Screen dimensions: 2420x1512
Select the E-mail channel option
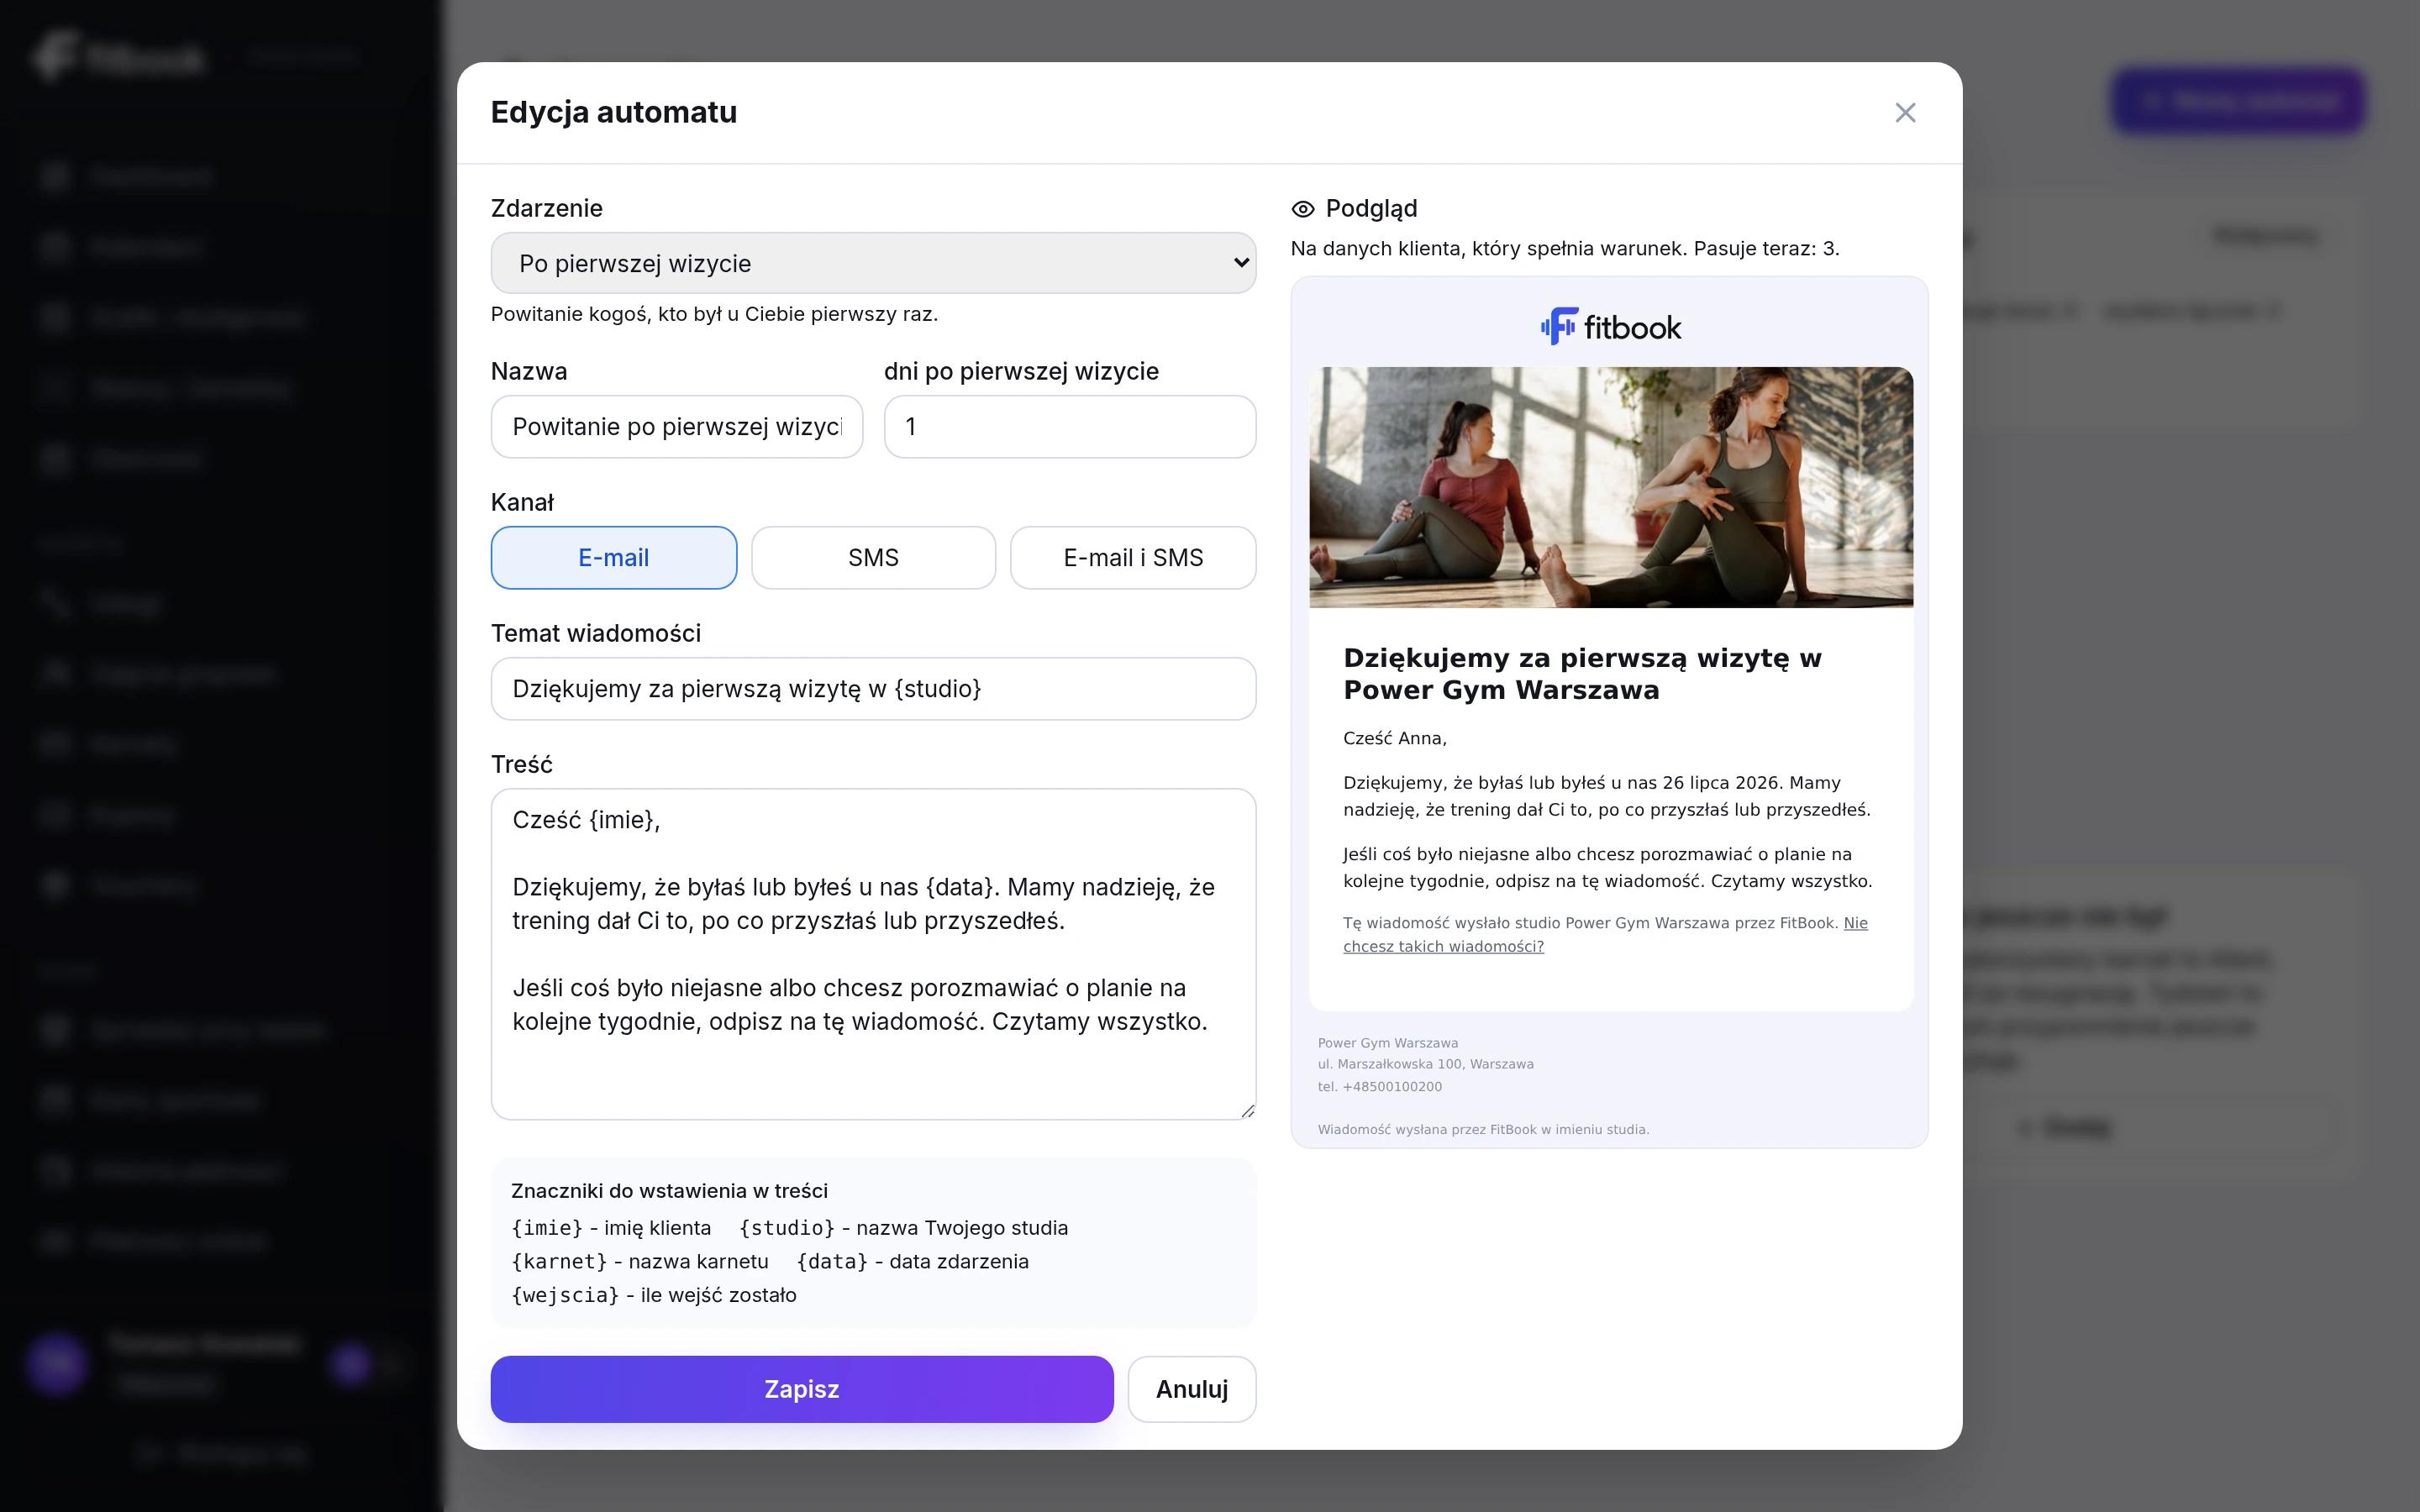click(x=614, y=558)
